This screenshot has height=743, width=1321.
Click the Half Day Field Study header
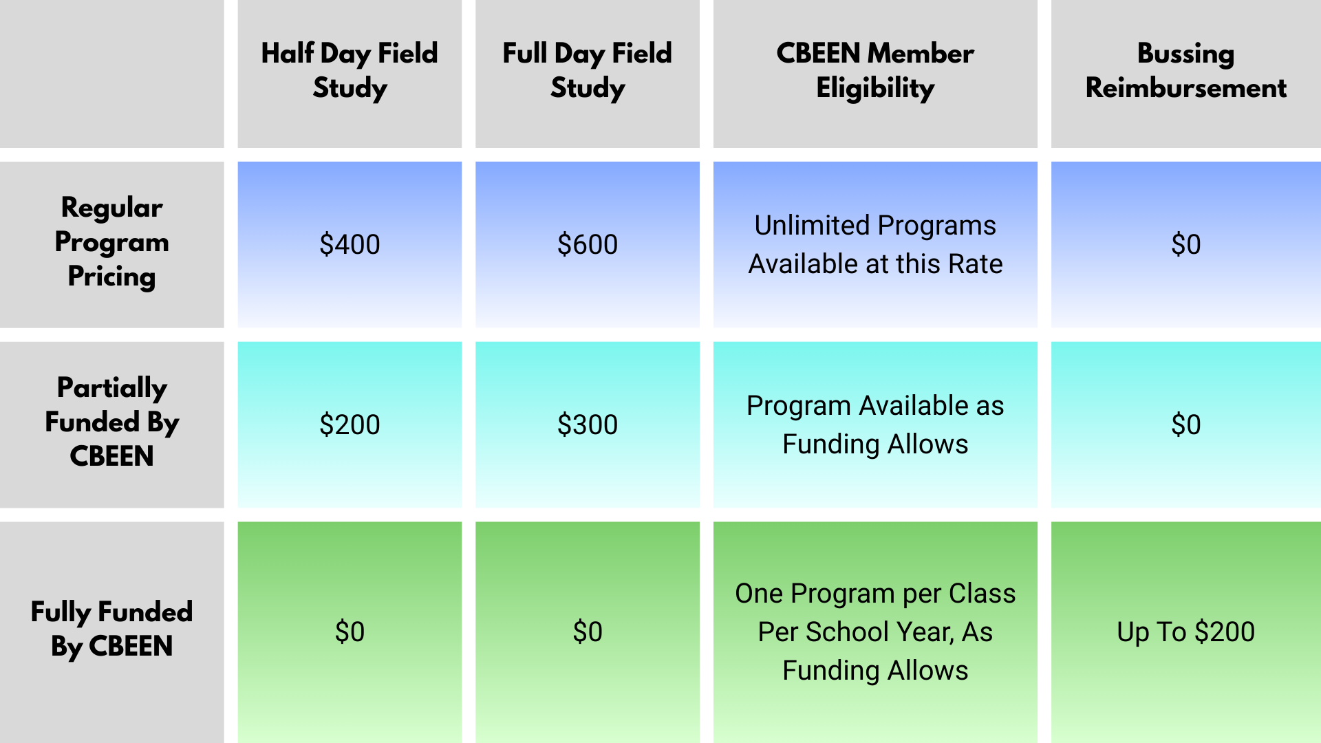point(350,71)
